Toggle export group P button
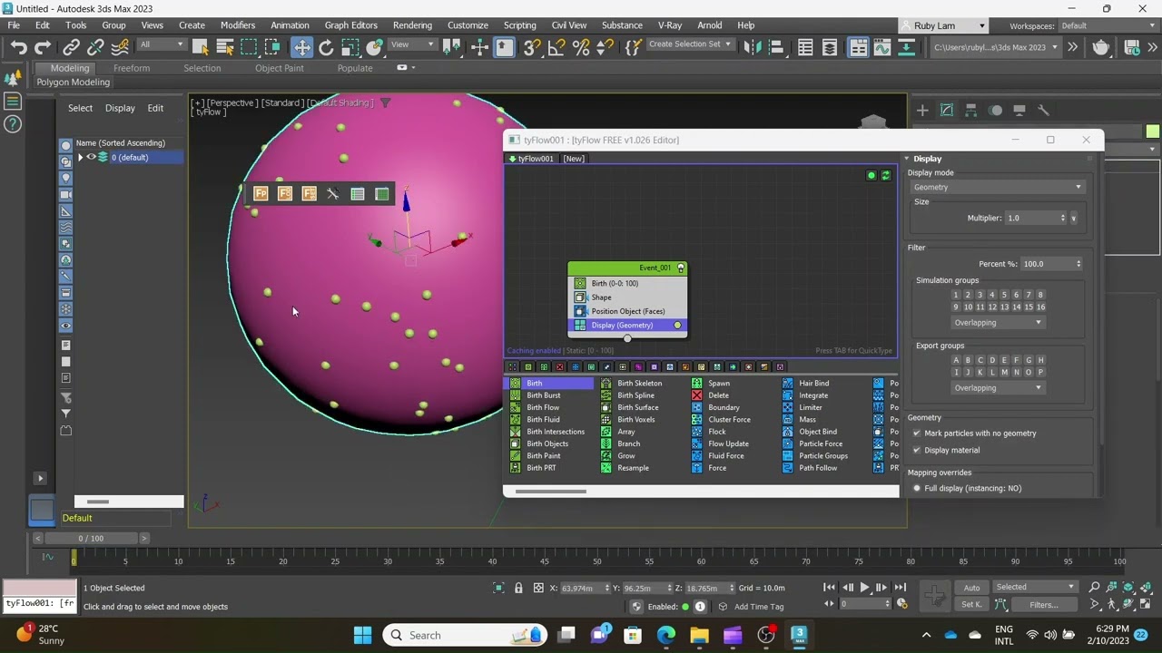 tap(1040, 372)
